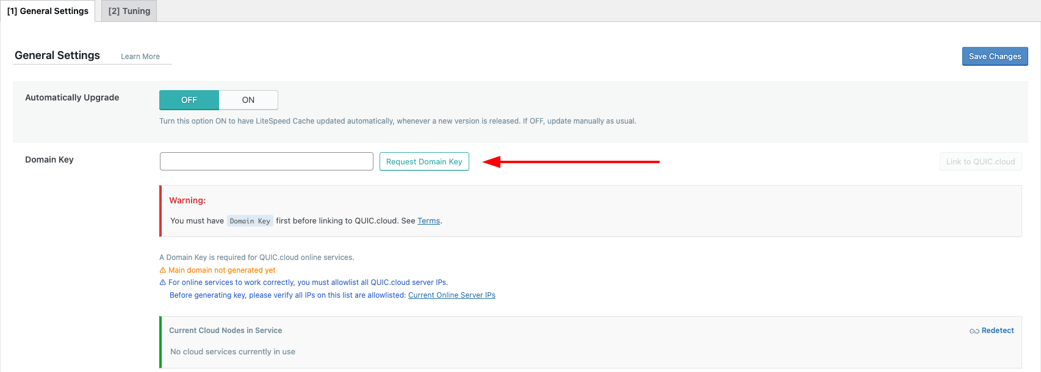The image size is (1041, 372).
Task: Click the blue triangle icon by allowlist notice
Action: click(163, 283)
